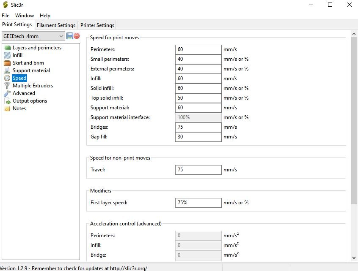Click the Support material speed field
The width and height of the screenshot is (358, 271).
[198, 108]
